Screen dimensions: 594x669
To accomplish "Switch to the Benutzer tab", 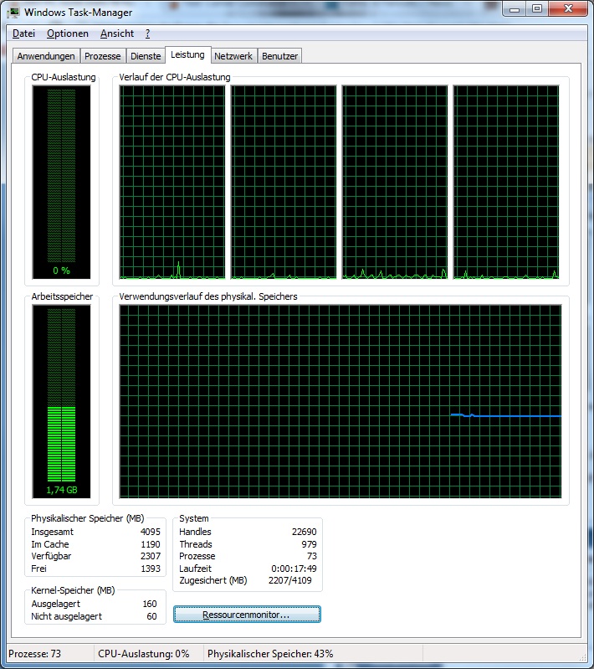I will pyautogui.click(x=279, y=56).
